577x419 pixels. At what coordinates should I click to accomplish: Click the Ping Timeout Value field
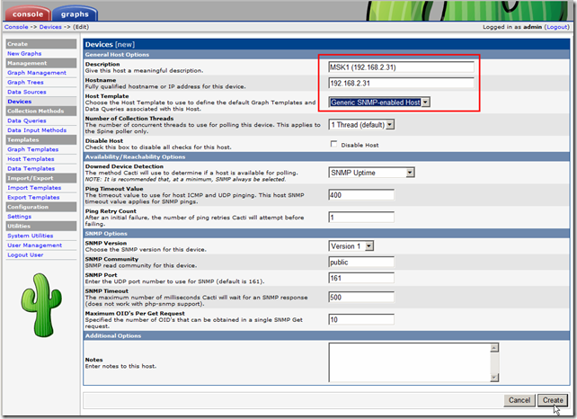pos(361,195)
